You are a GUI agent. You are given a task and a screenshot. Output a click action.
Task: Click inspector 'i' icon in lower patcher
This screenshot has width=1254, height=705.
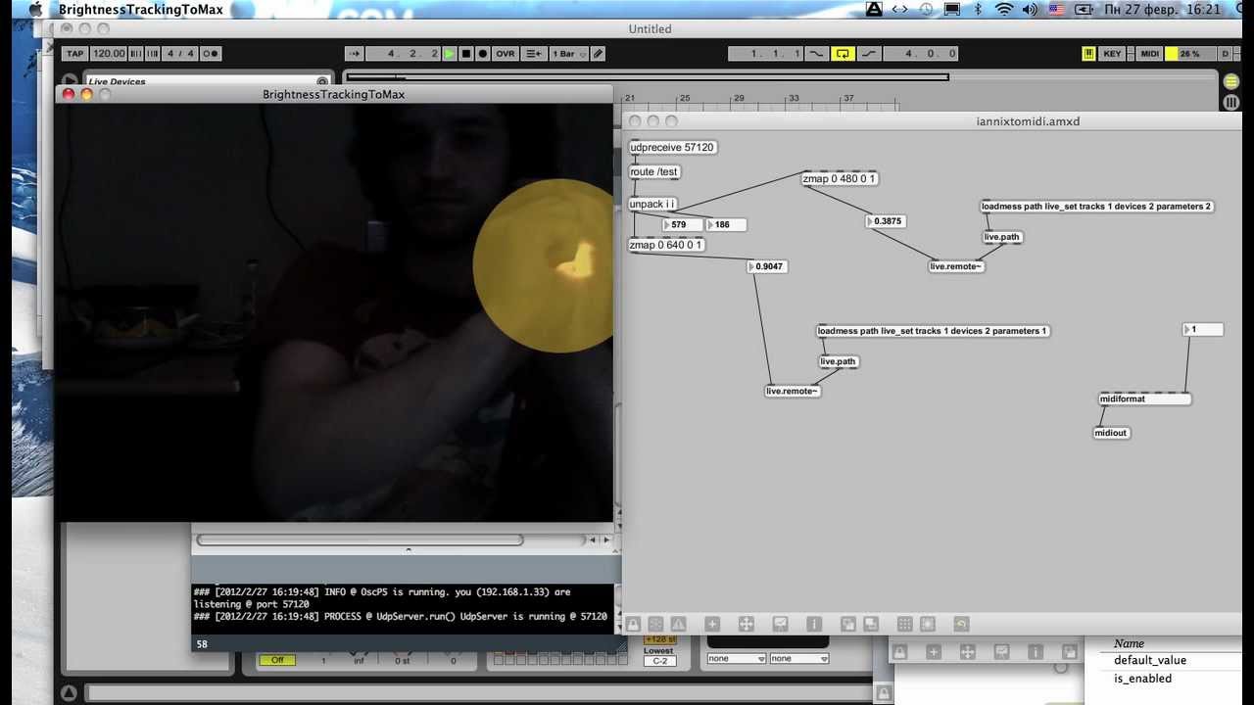tap(1035, 651)
